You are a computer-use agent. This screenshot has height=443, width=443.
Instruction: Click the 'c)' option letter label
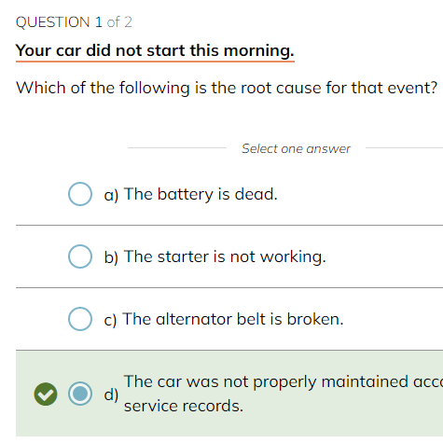(x=110, y=320)
